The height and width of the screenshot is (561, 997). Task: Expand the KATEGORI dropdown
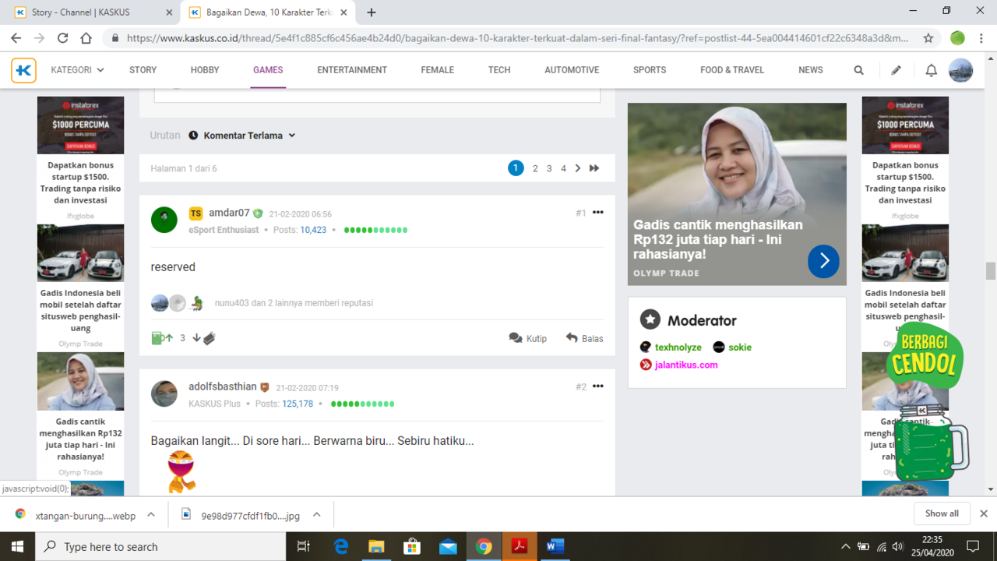(77, 70)
